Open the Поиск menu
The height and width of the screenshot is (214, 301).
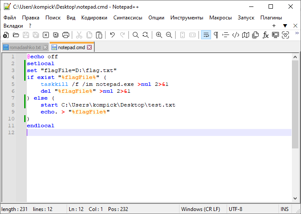click(x=53, y=18)
